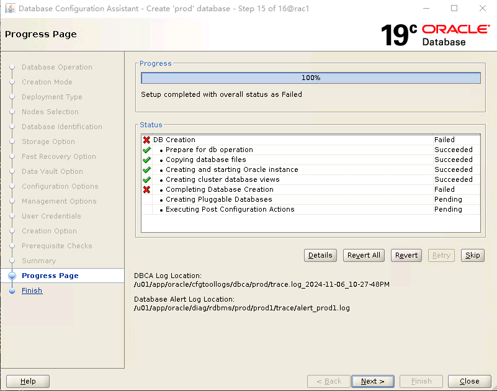
Task: Click the DBCA trace.log file path
Action: 262,284
